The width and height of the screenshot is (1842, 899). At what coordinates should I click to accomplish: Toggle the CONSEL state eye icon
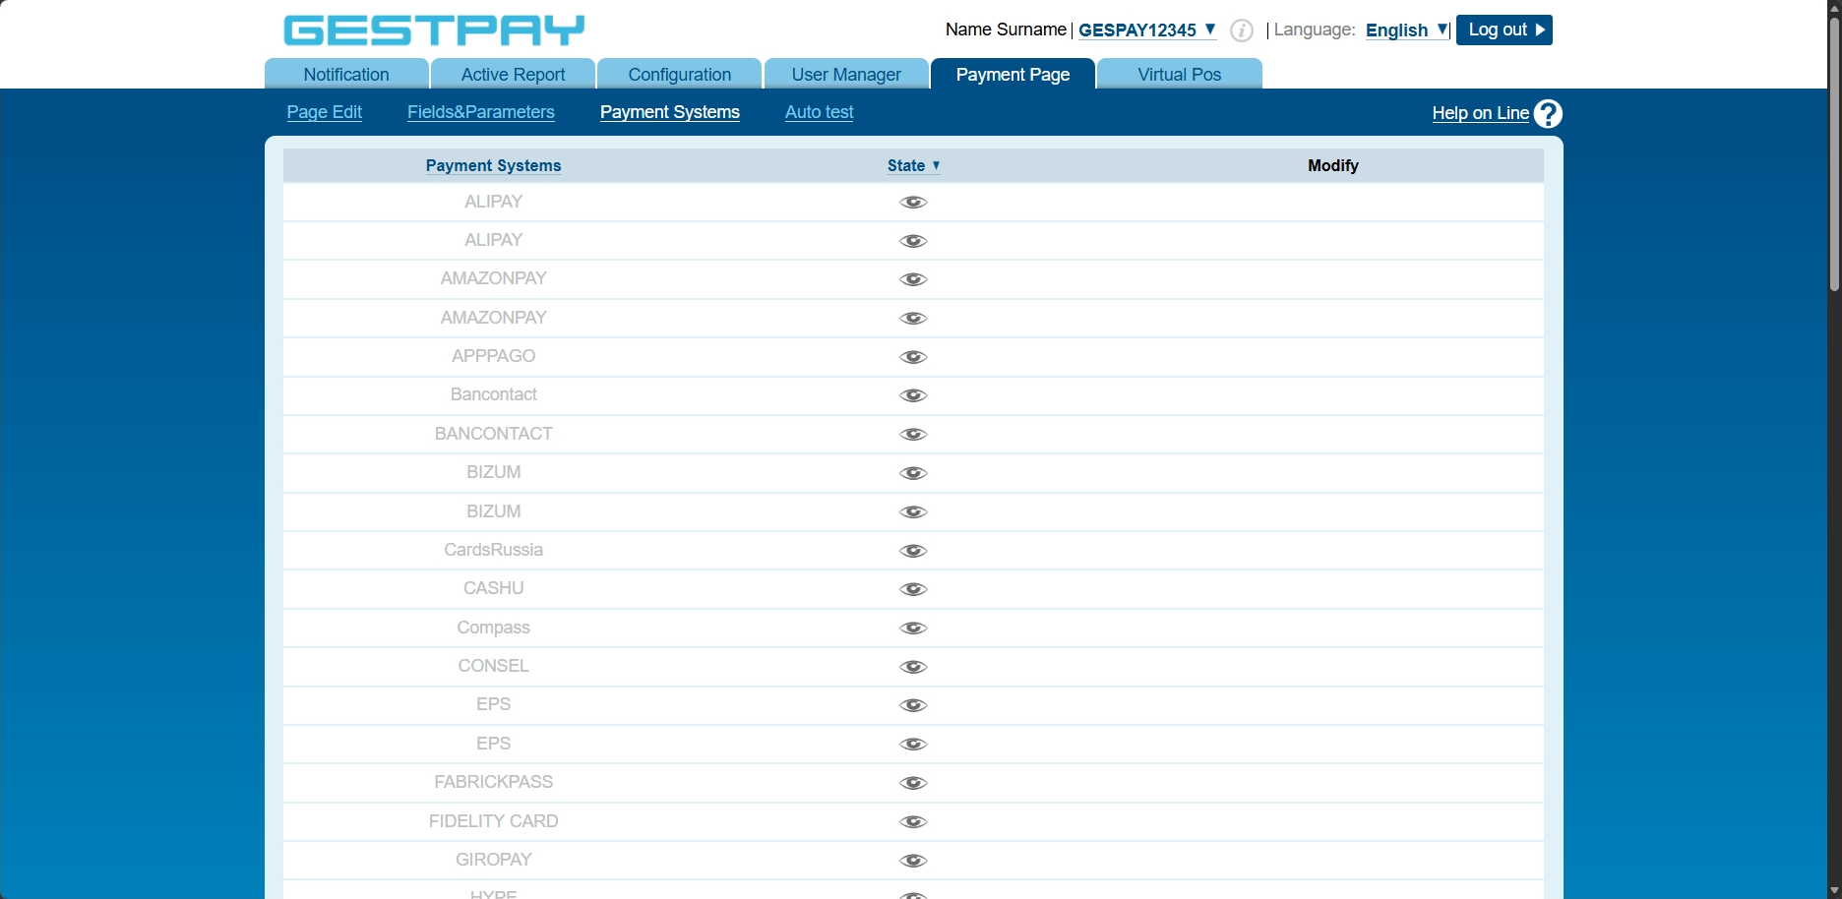(913, 667)
